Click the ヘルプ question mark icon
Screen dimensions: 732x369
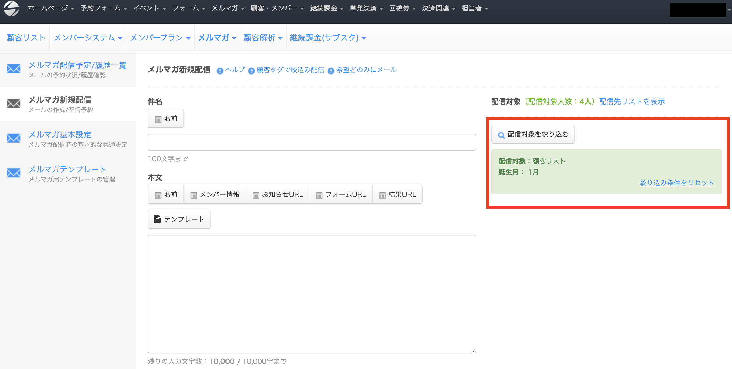tap(220, 71)
